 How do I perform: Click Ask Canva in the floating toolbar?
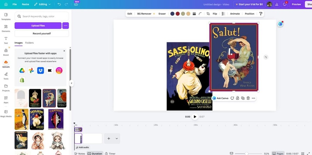click(x=220, y=98)
